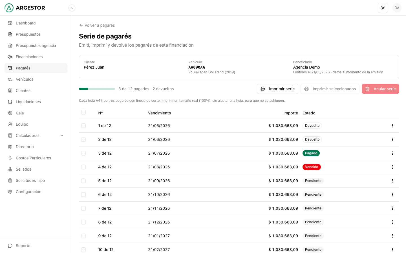Toggle the select-all checkbox in table header
Image resolution: width=406 pixels, height=253 pixels.
[x=83, y=112]
